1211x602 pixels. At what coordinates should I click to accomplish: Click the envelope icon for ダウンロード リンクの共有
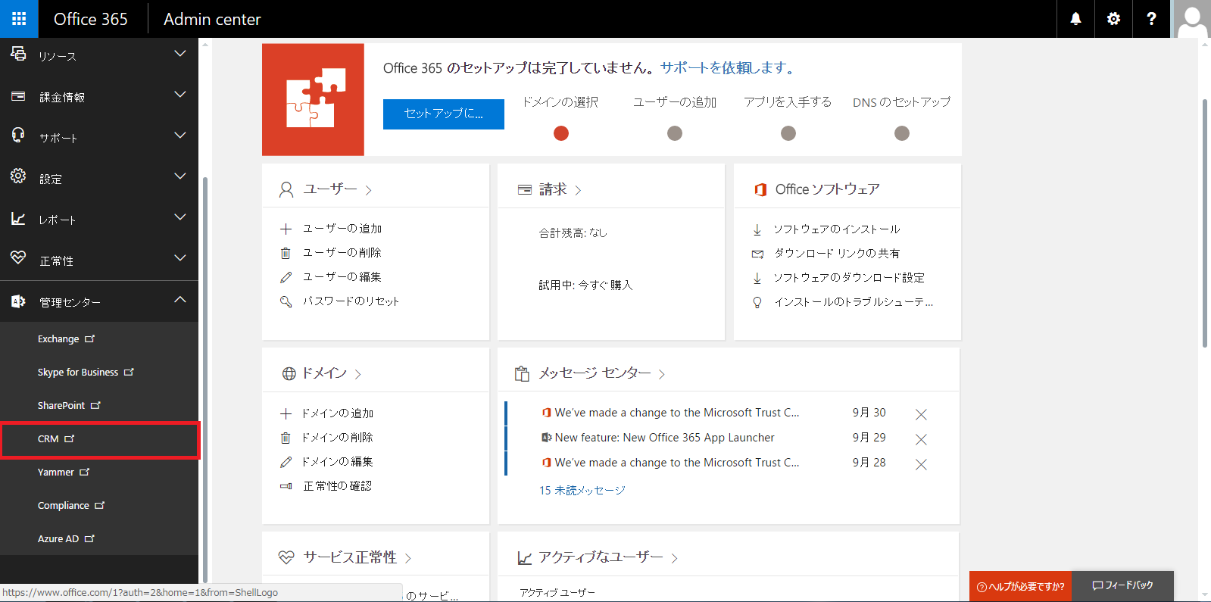757,254
